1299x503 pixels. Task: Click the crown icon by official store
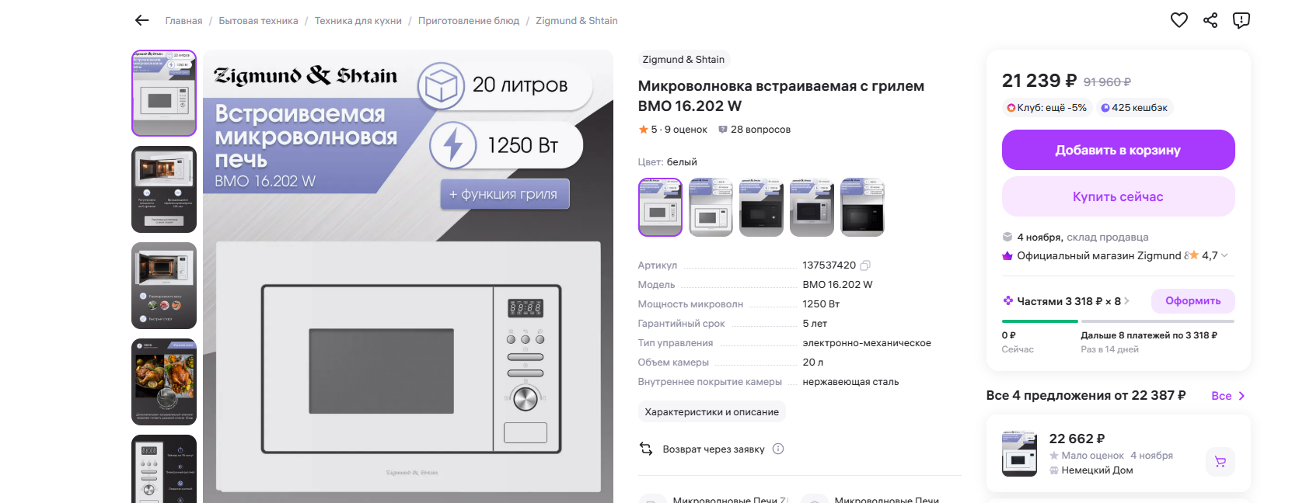[1007, 256]
